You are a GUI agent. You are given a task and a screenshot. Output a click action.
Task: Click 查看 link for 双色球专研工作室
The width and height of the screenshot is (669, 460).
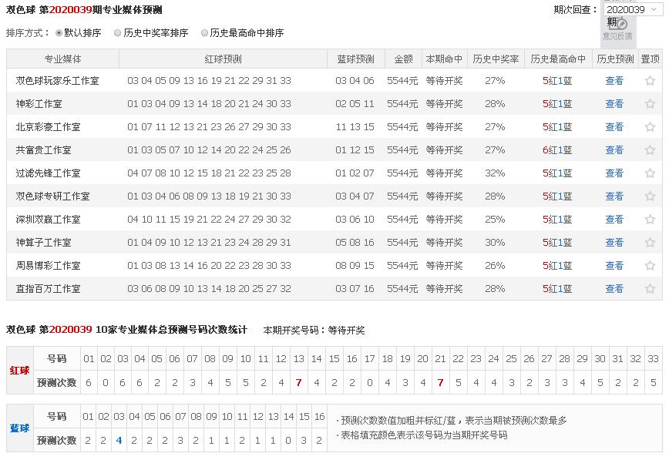tap(614, 196)
